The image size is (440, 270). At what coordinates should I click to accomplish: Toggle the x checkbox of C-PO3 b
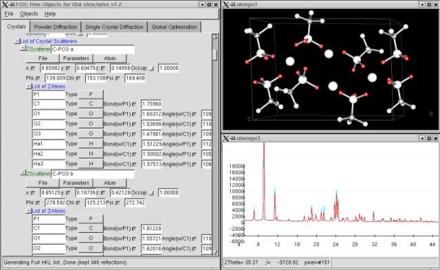[33, 192]
